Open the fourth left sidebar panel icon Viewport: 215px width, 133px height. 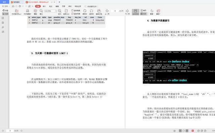click(x=3, y=32)
